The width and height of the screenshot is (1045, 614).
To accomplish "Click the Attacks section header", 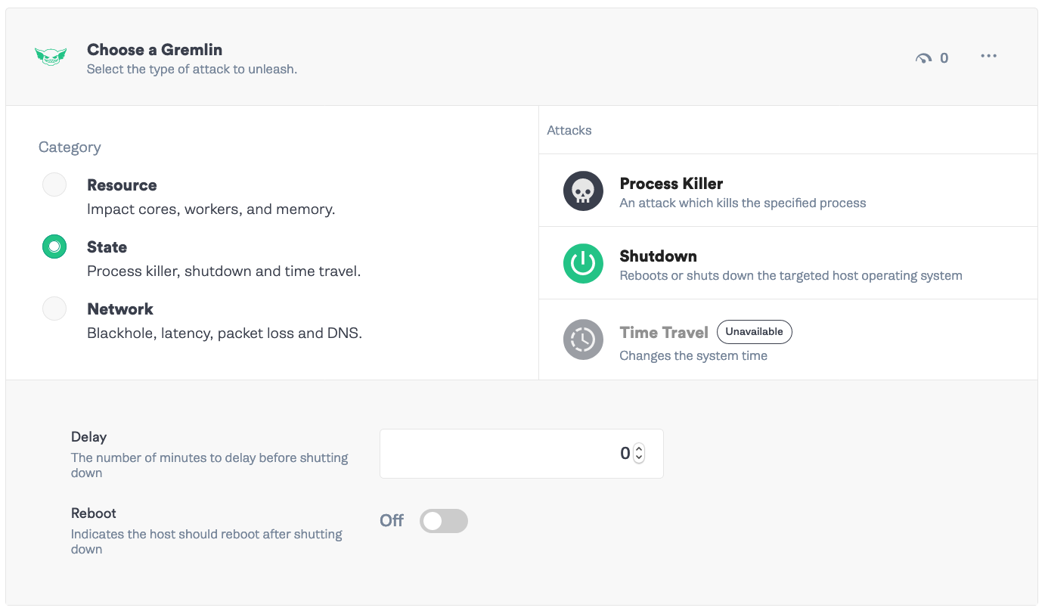I will [x=569, y=130].
